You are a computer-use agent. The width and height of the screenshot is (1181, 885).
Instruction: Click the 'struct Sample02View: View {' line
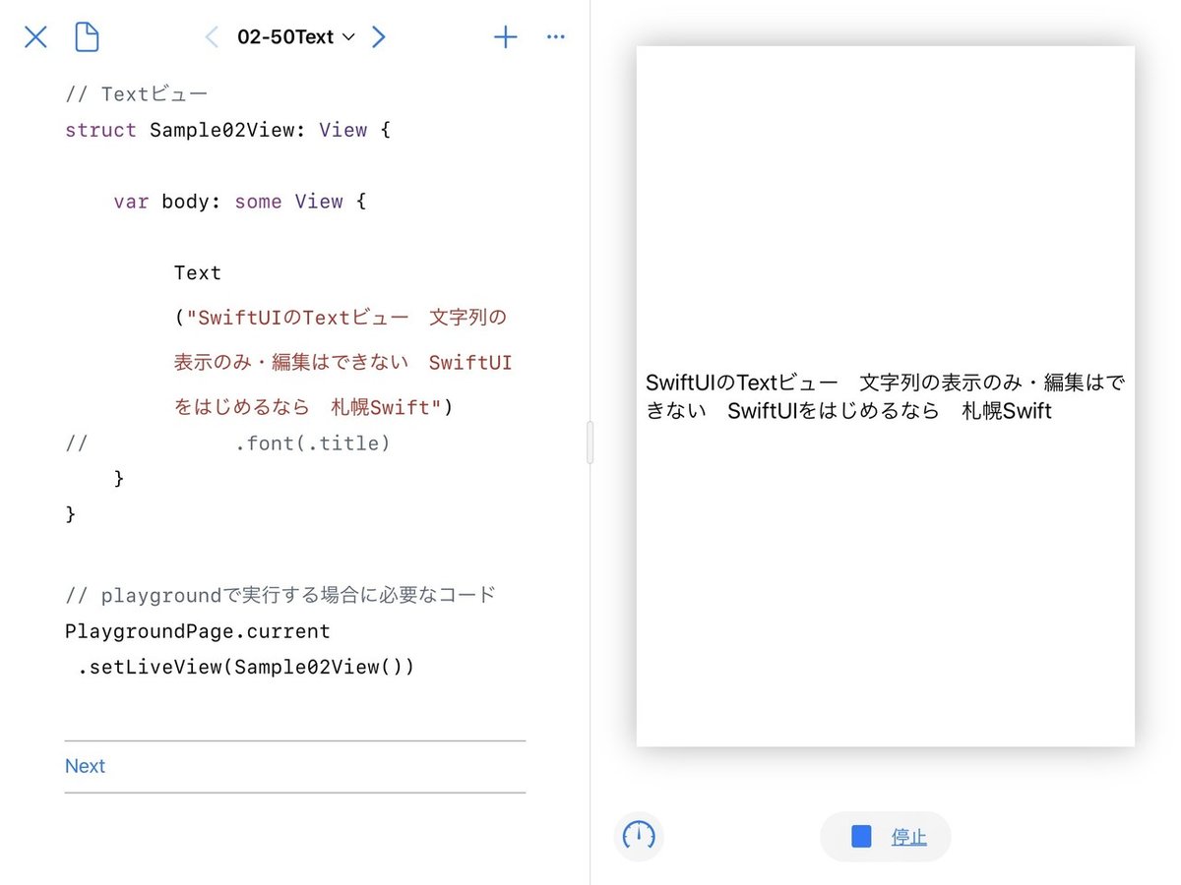click(227, 130)
